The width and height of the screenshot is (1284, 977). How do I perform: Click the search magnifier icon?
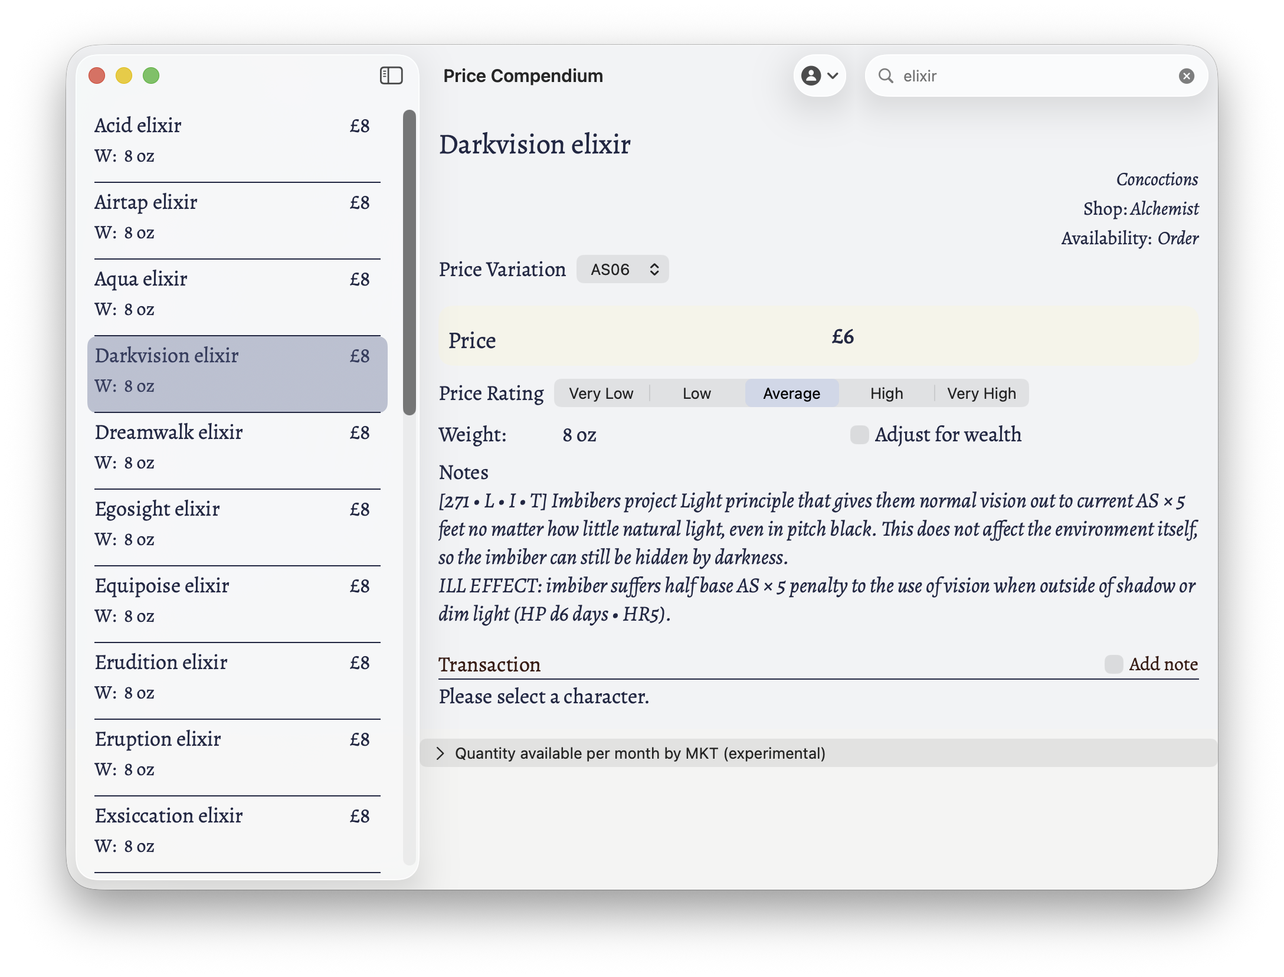(x=885, y=76)
